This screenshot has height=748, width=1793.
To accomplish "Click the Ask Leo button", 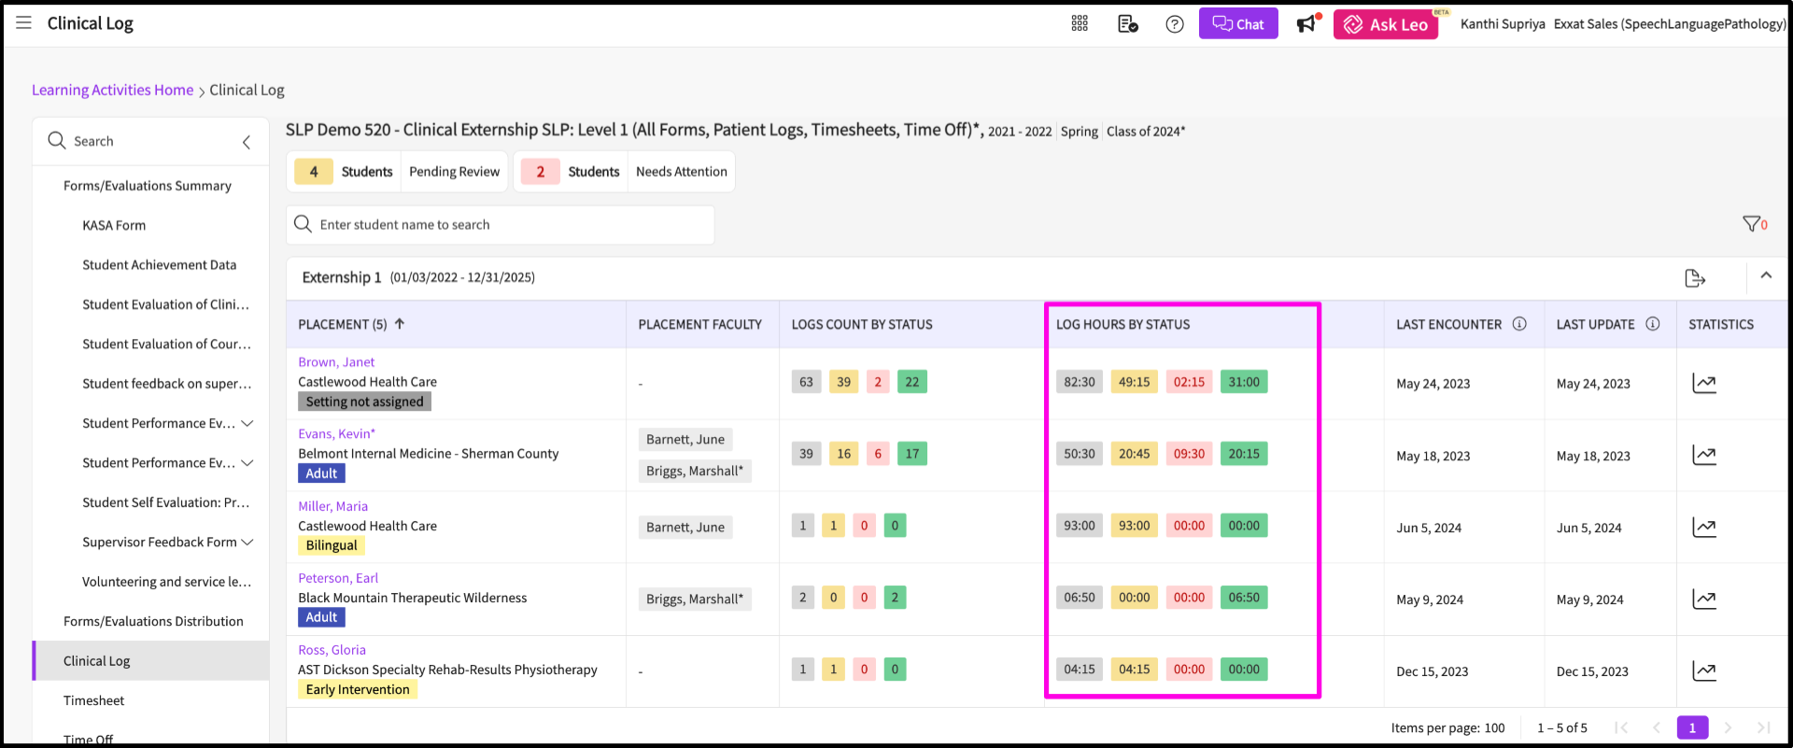I will click(x=1386, y=24).
